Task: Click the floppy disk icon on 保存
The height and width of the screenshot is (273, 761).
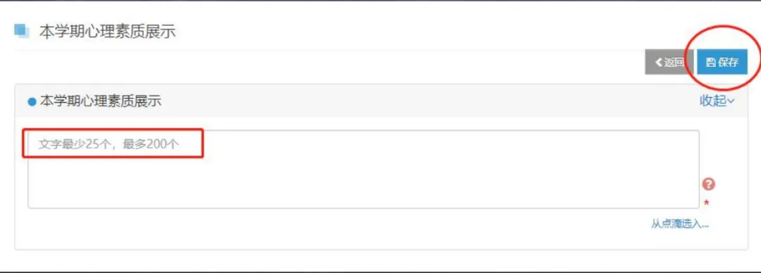Action: [x=710, y=63]
